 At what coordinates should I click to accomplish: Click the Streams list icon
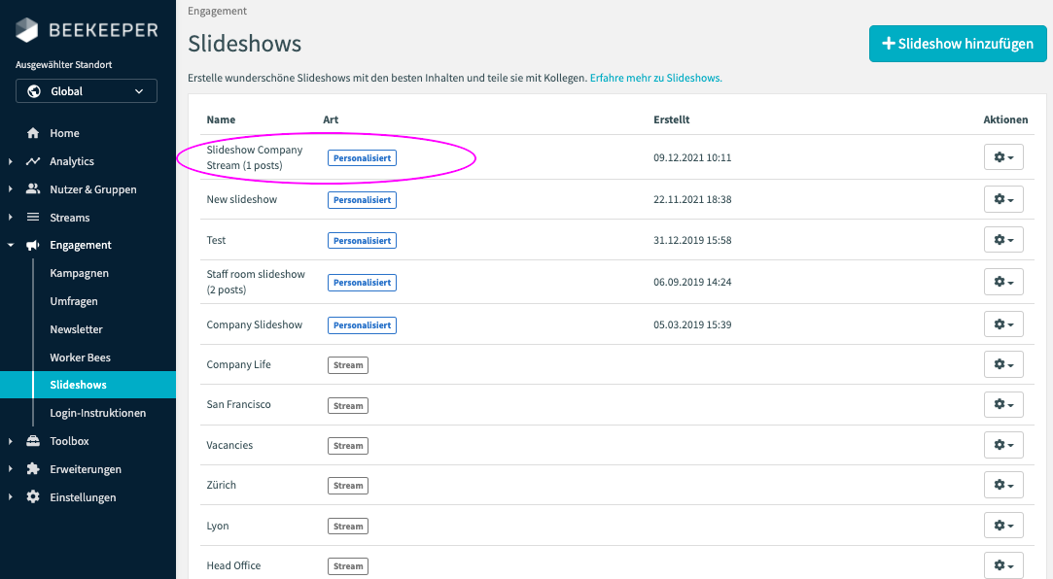33,218
